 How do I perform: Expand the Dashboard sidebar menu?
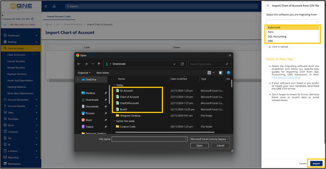[x=21, y=35]
